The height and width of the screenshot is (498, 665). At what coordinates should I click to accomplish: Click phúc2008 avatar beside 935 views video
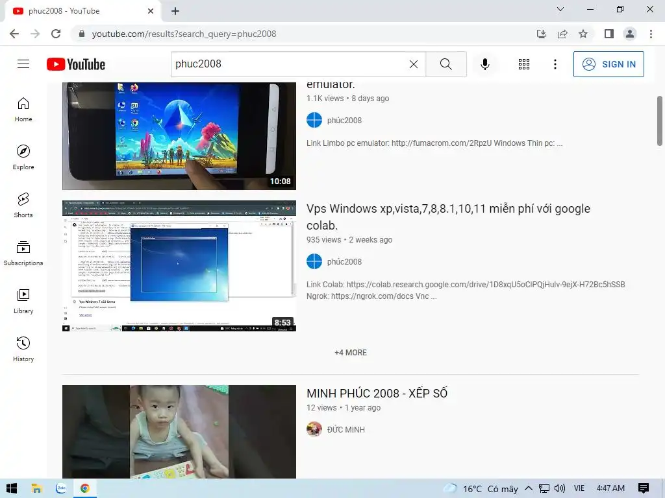(x=314, y=261)
